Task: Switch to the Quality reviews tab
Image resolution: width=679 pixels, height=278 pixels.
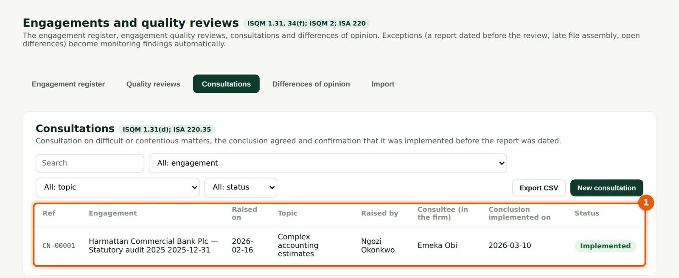Action: (153, 84)
